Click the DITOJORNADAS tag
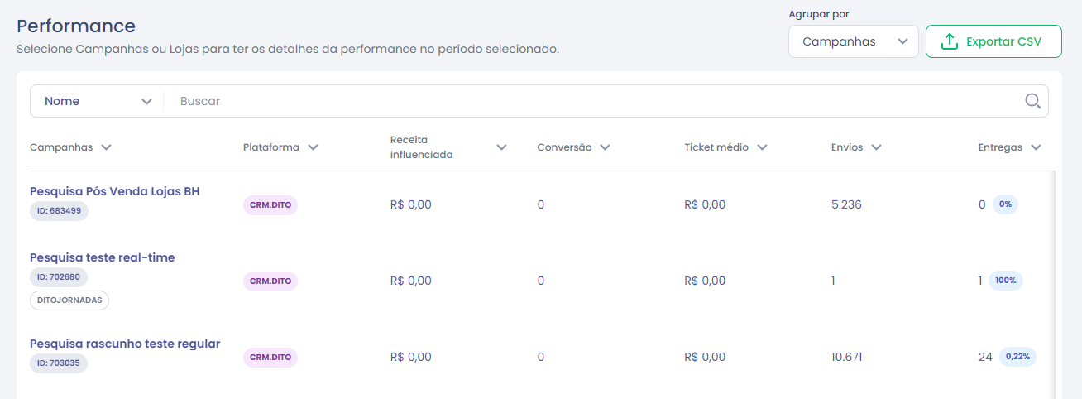 coord(69,300)
